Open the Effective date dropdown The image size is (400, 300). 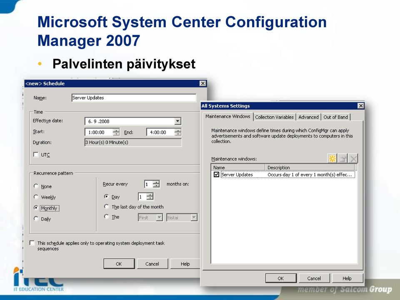pyautogui.click(x=178, y=121)
